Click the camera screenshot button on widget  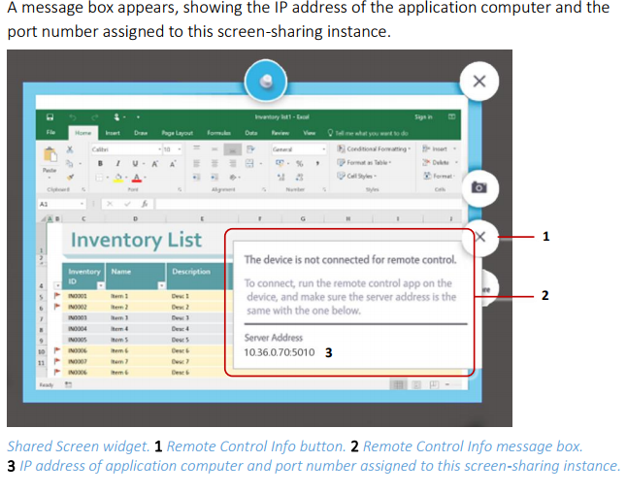tap(478, 187)
